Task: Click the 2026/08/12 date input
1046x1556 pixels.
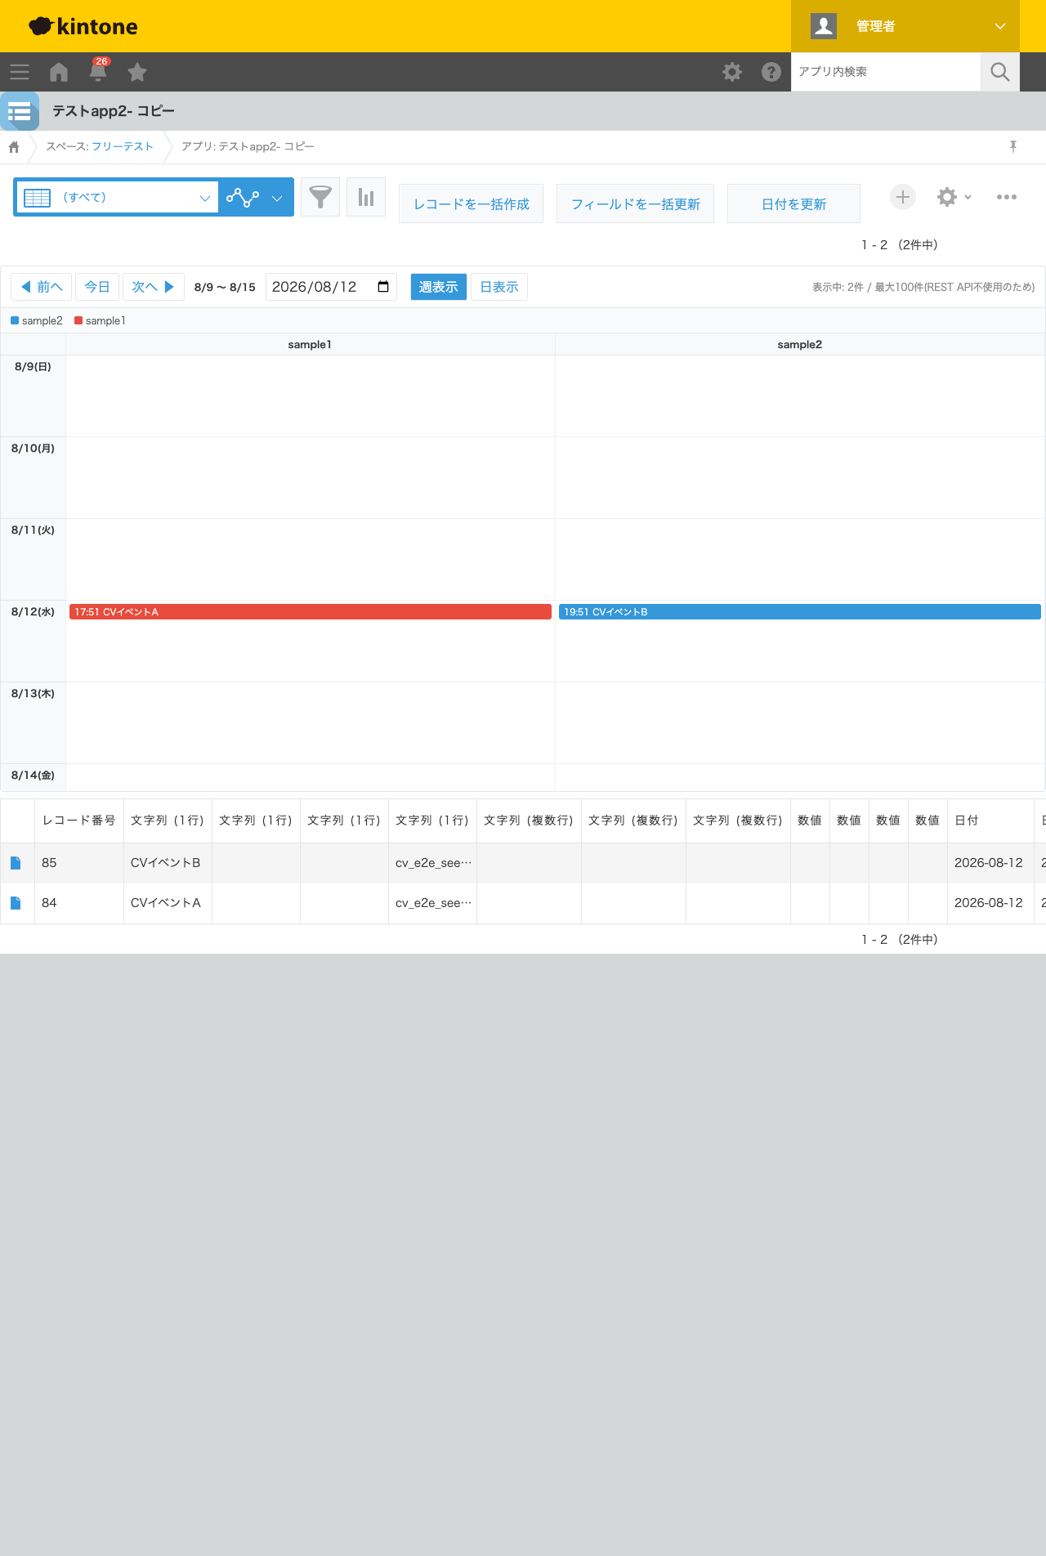Action: [331, 287]
